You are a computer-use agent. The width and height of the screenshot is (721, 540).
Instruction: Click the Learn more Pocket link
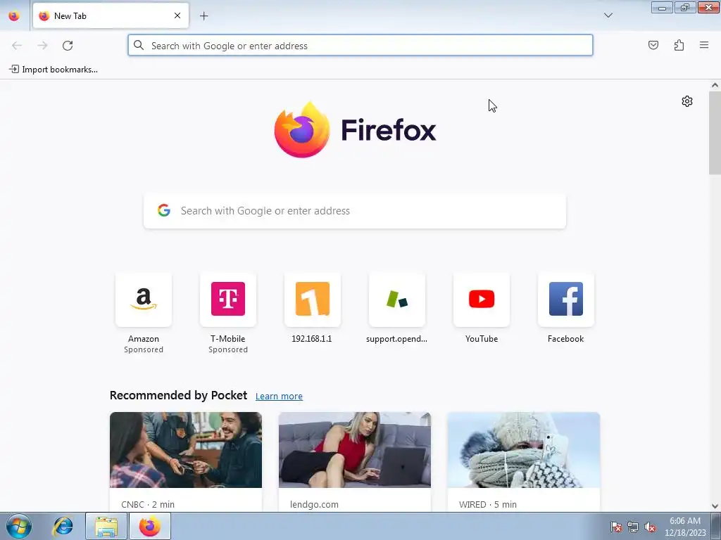279,397
